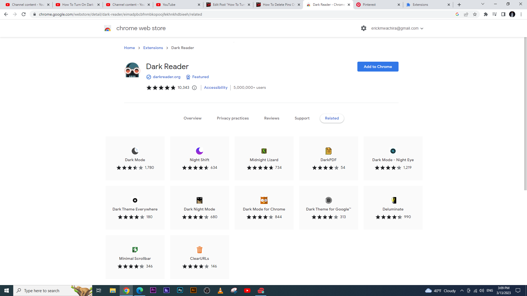527x296 pixels.
Task: Switch to the Extensions browser tab
Action: click(428, 5)
